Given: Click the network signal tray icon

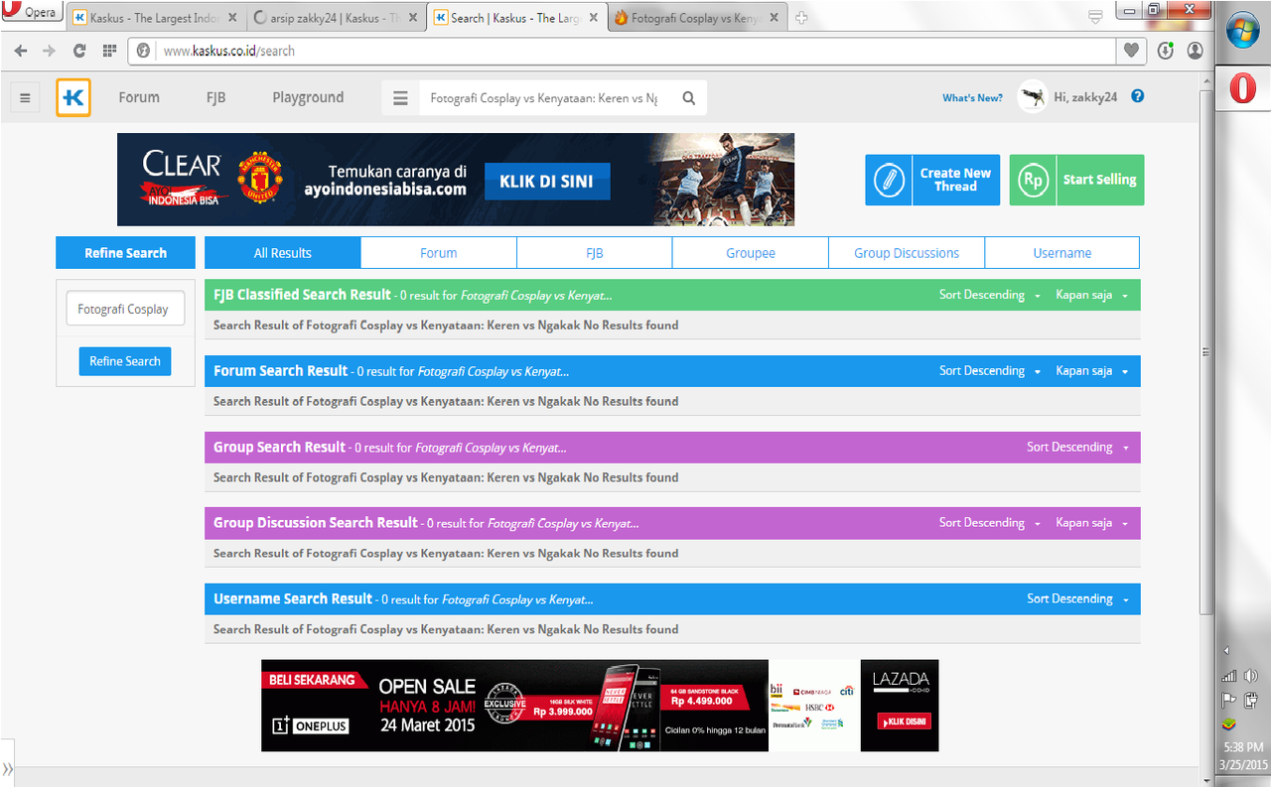Looking at the screenshot, I should coord(1228,676).
